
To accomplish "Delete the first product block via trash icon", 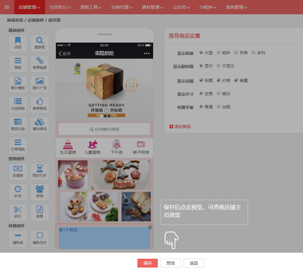I will pyautogui.click(x=150, y=227).
